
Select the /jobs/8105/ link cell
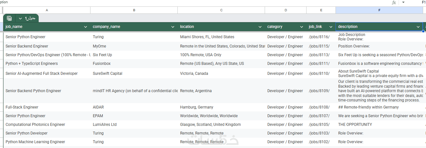pos(321,125)
